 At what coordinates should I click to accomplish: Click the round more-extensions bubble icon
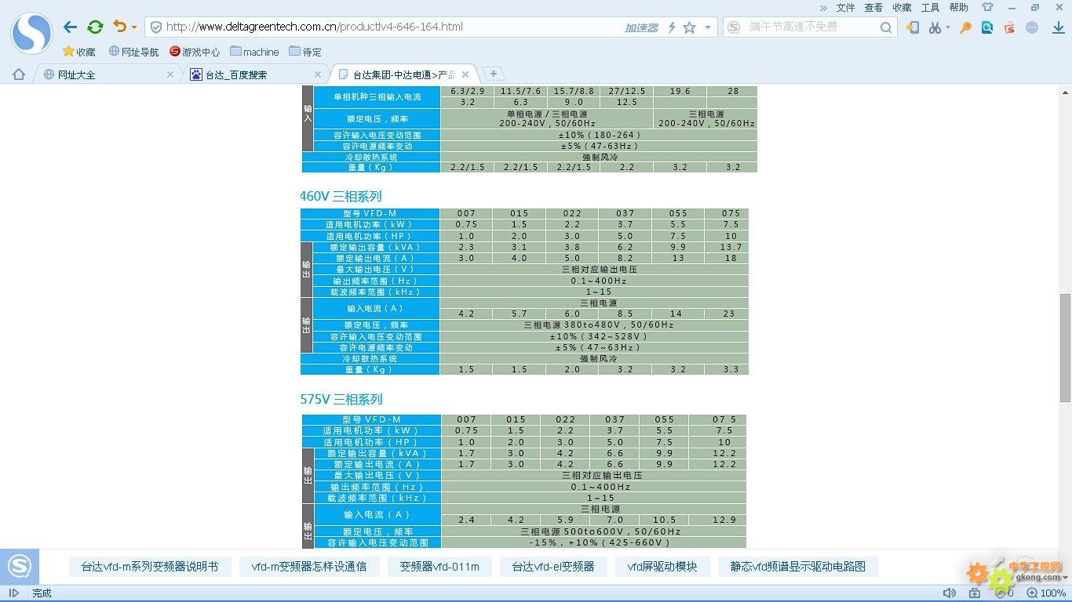1032,27
